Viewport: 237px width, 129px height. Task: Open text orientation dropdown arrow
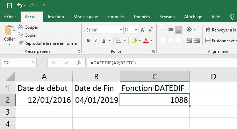click(194, 30)
